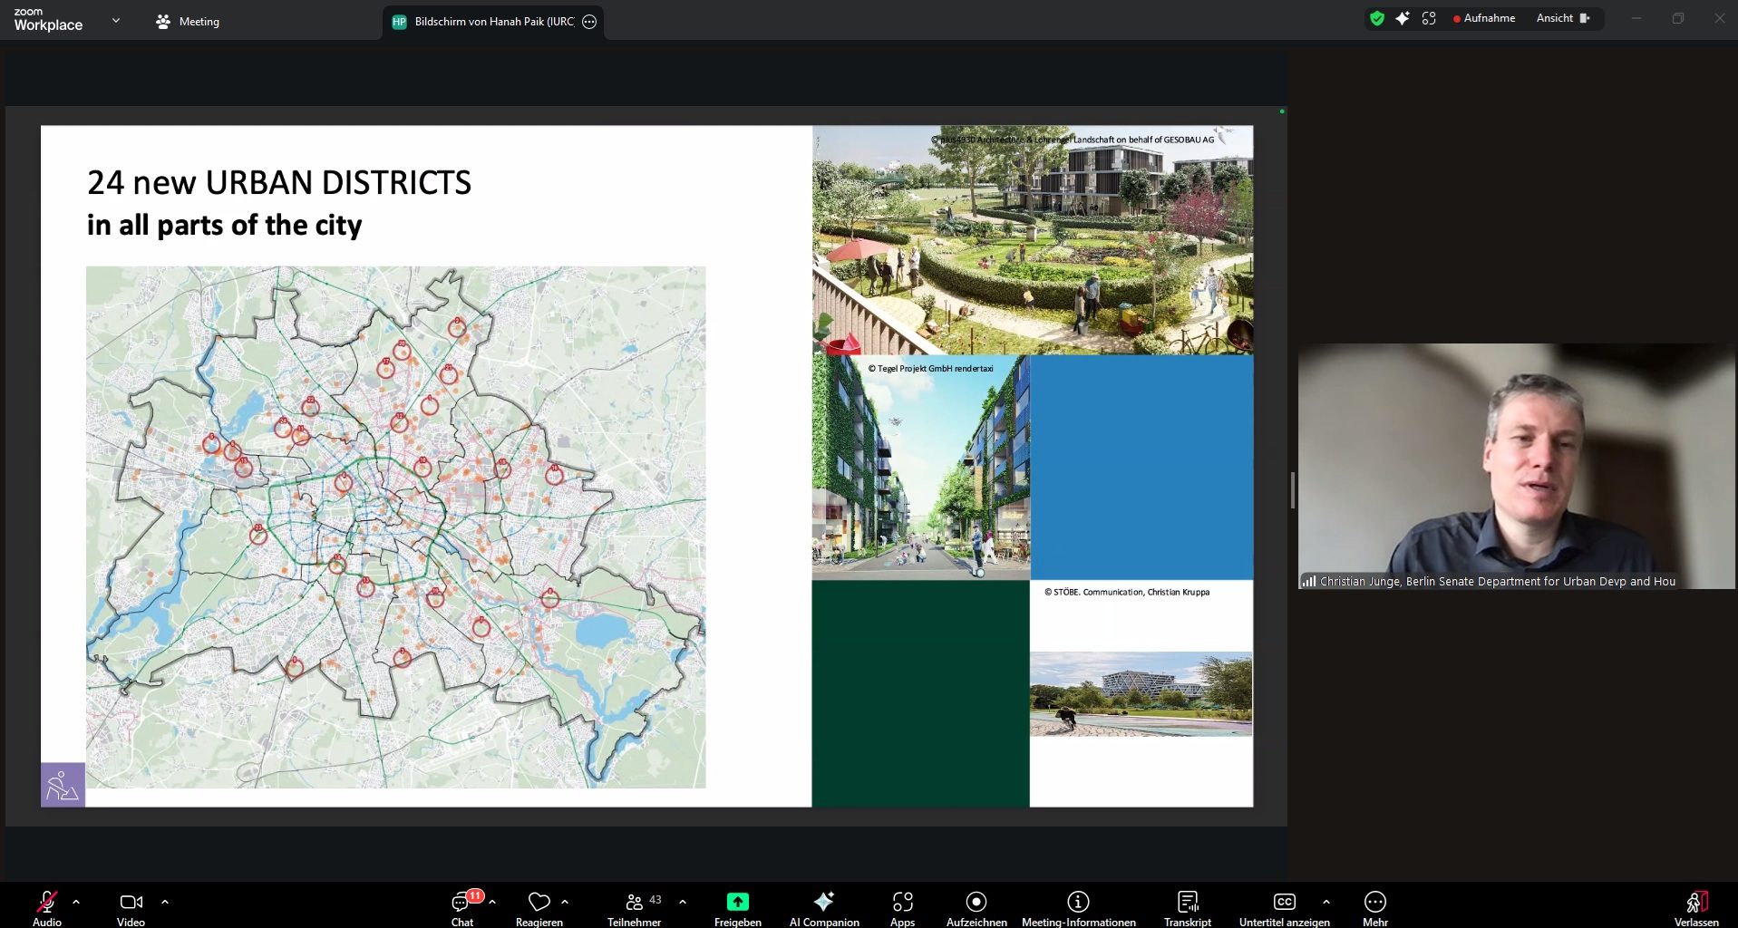This screenshot has height=928, width=1738.
Task: Click the scrollbar beside the shared screen
Action: pyautogui.click(x=1292, y=489)
